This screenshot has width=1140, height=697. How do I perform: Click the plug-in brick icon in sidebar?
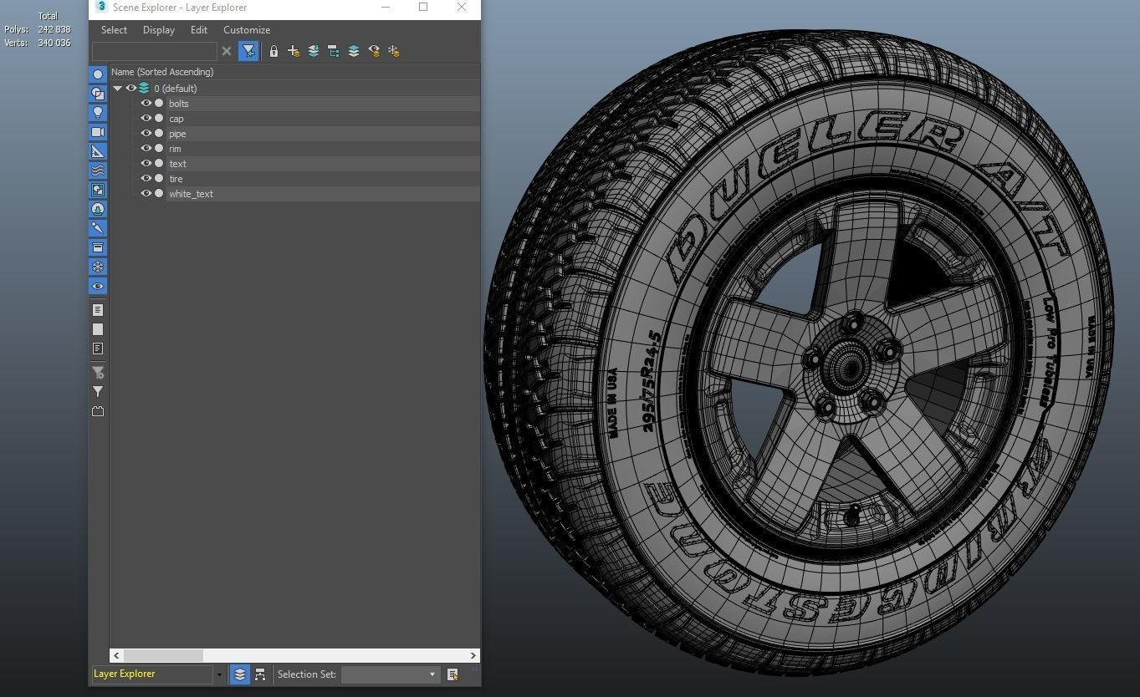pyautogui.click(x=98, y=411)
